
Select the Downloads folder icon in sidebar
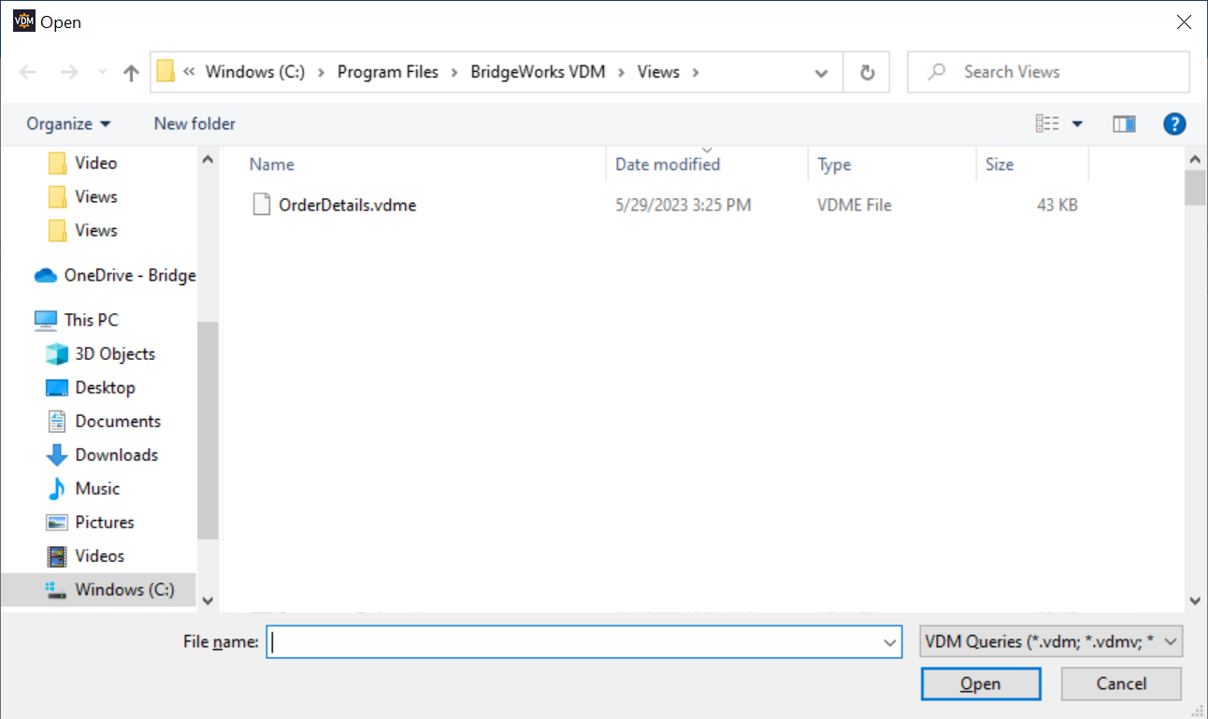coord(56,454)
